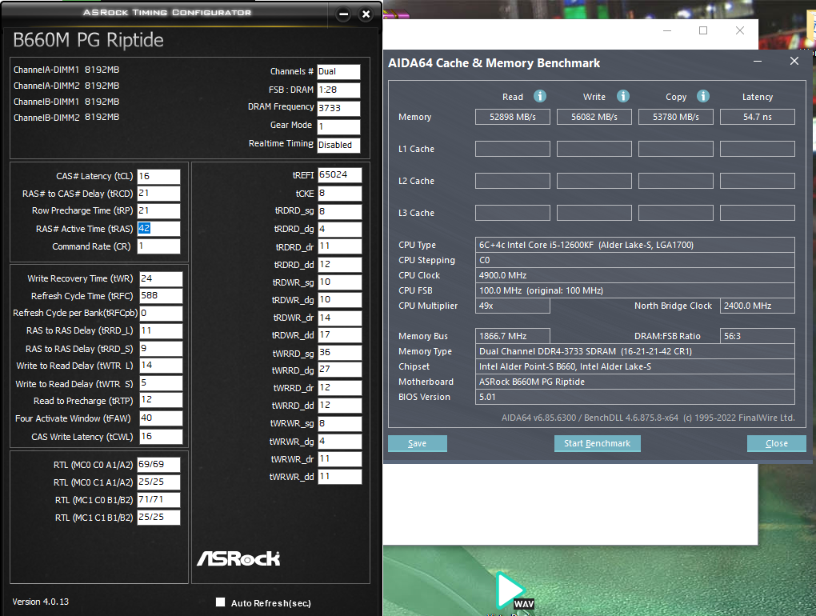The image size is (816, 616).
Task: Click Start Benchmark button
Action: tap(598, 443)
